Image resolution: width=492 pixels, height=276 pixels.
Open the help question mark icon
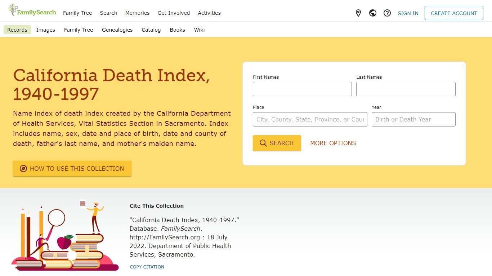point(387,13)
